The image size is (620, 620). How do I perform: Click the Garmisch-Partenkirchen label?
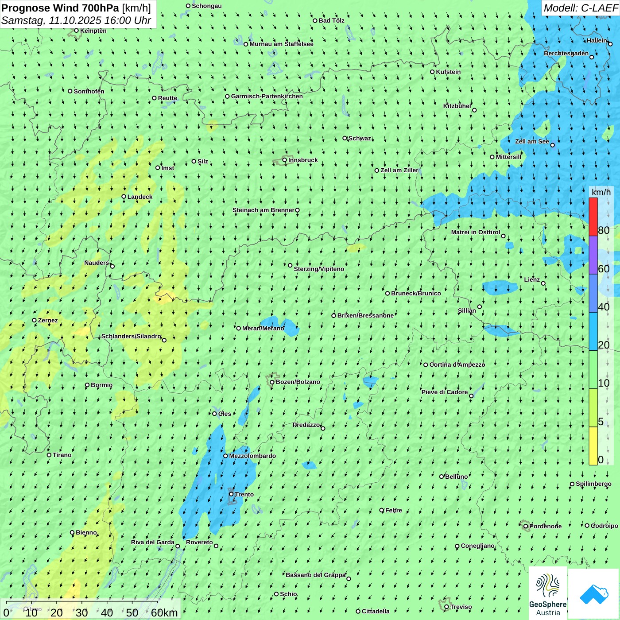pos(267,96)
